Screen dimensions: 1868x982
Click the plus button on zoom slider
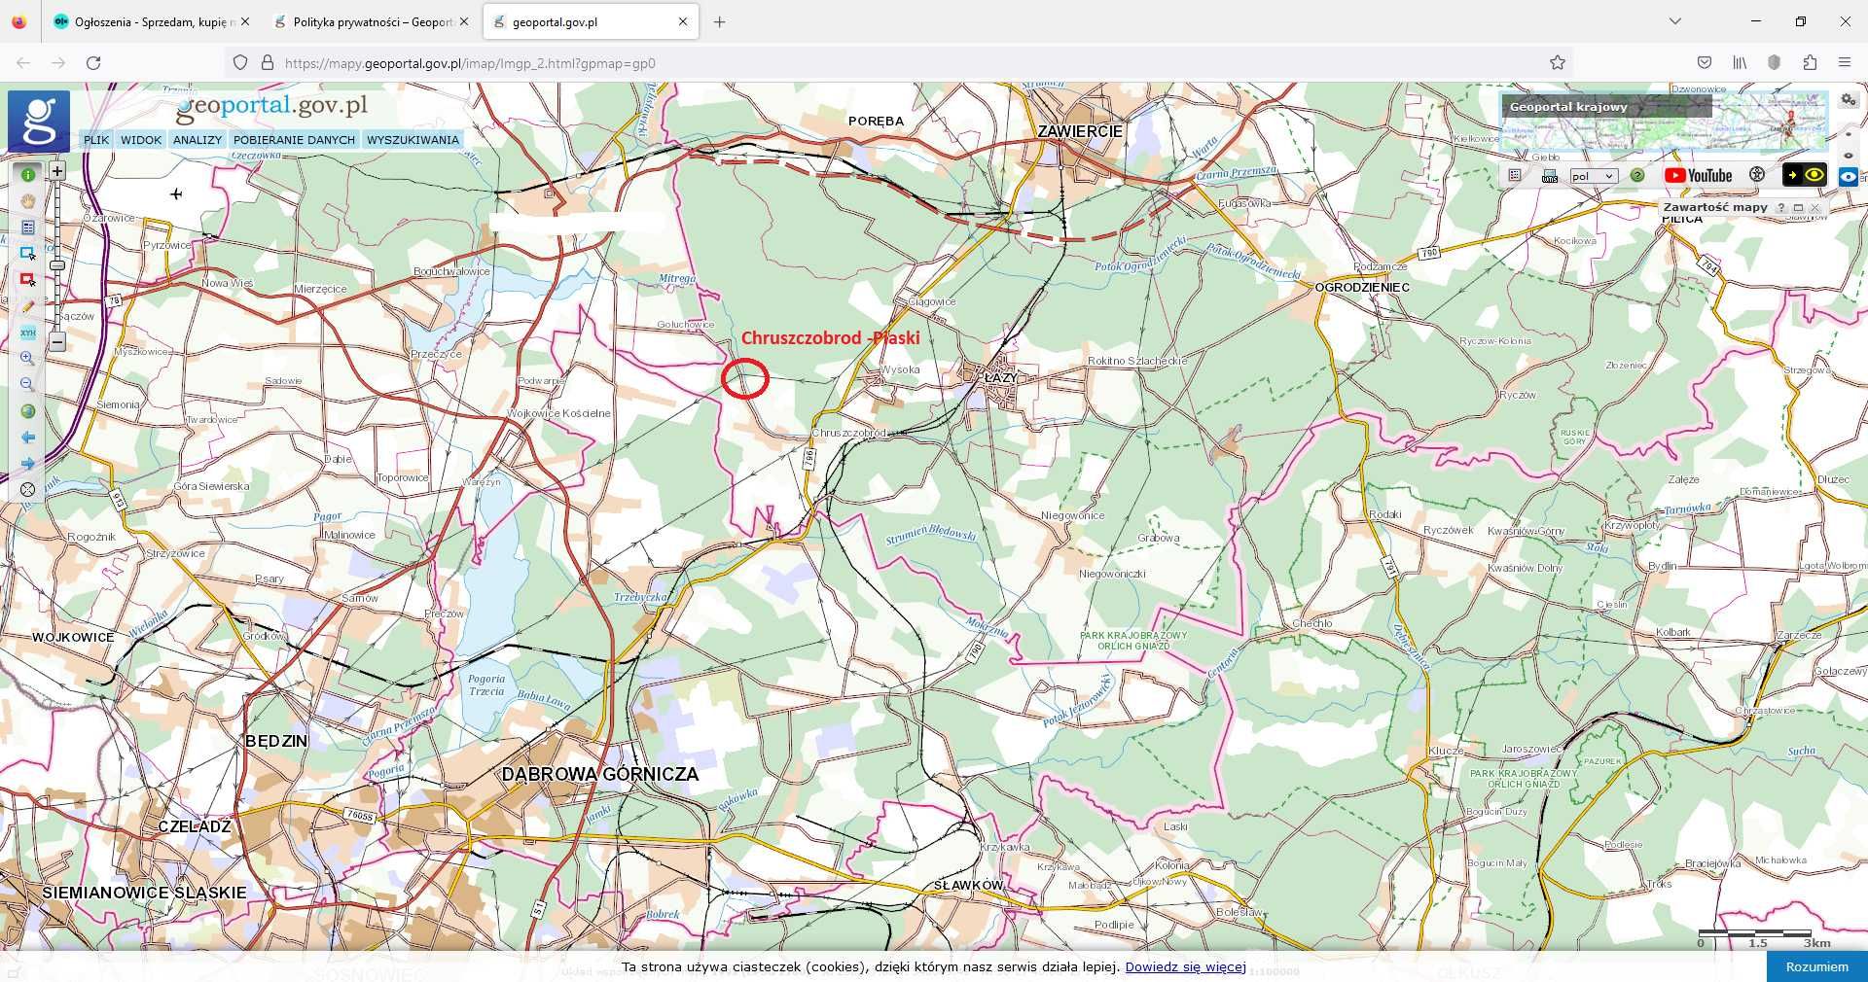tap(57, 171)
